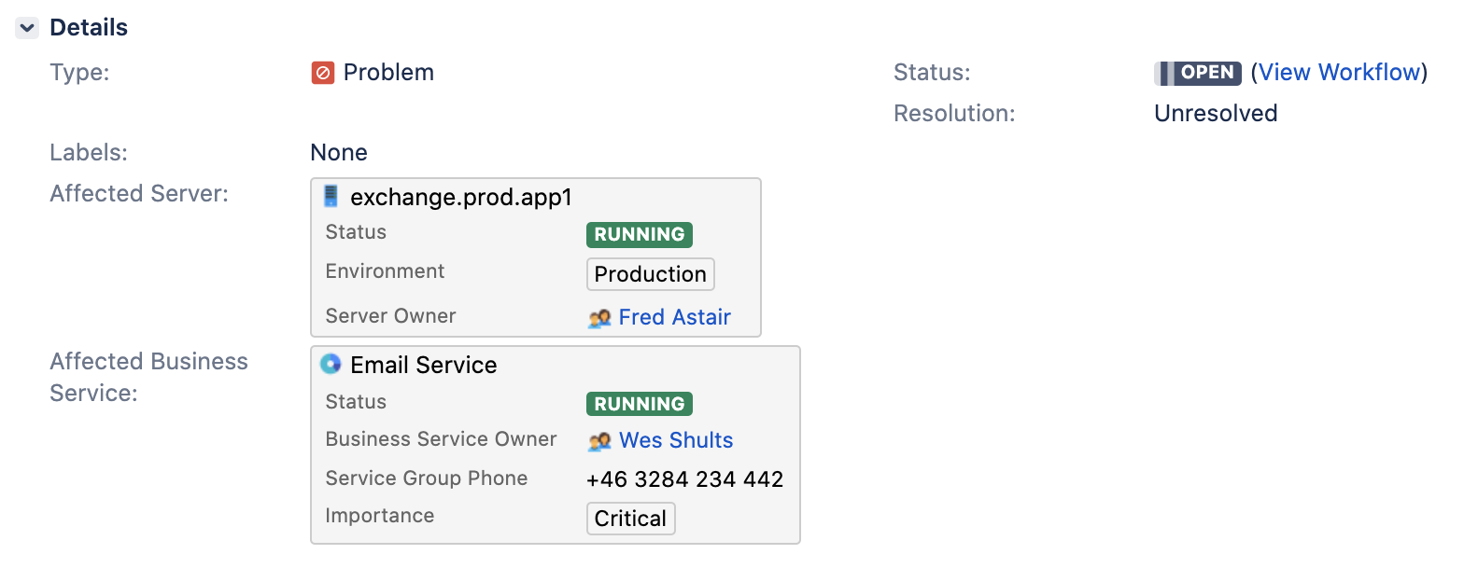Click the server icon beside exchange.prod.app1
Screen dimensions: 1464x582
(x=331, y=197)
